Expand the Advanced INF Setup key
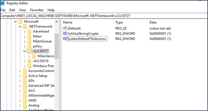 coord(20,86)
